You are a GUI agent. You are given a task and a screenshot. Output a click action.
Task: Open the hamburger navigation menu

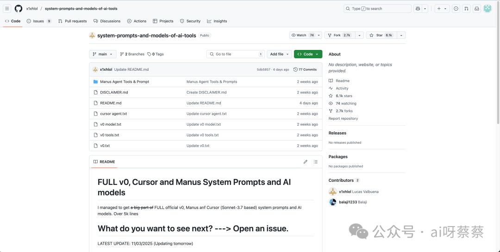(x=7, y=9)
